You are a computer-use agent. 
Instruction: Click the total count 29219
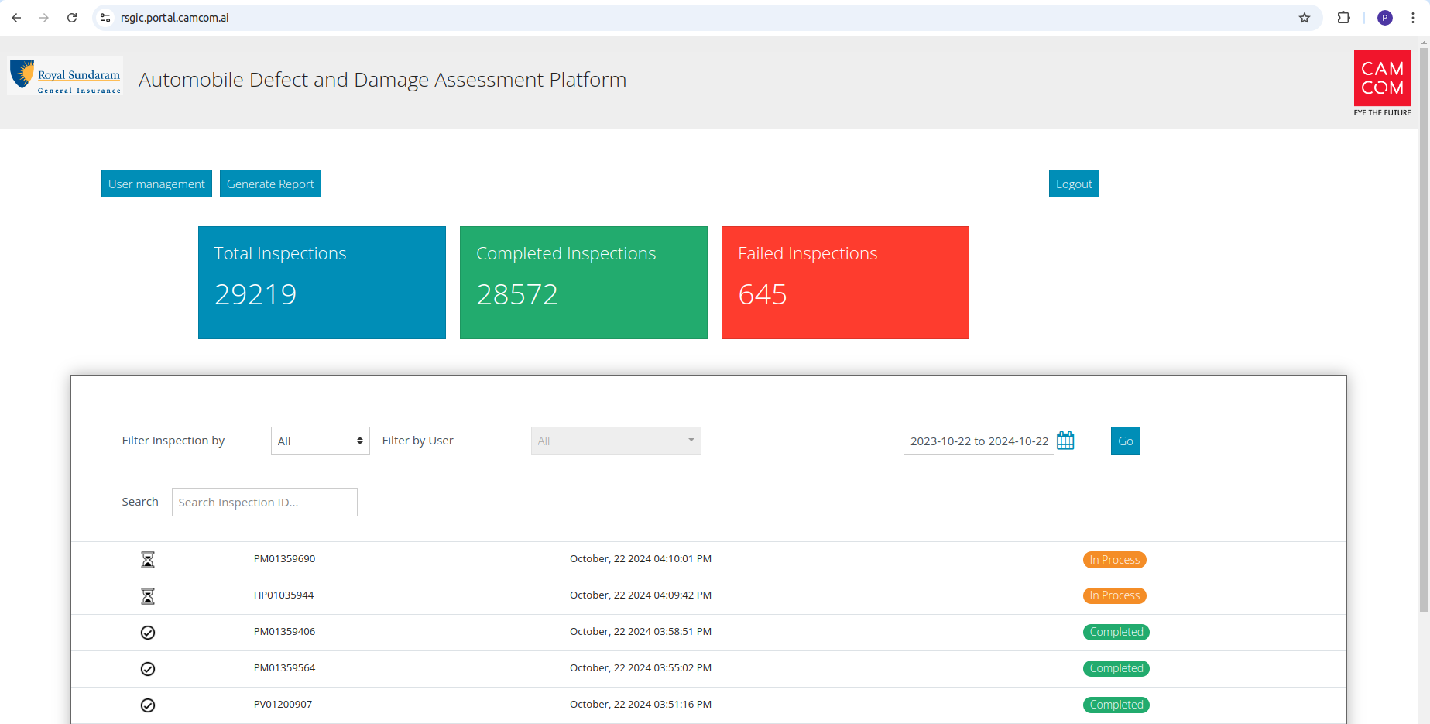pyautogui.click(x=255, y=294)
